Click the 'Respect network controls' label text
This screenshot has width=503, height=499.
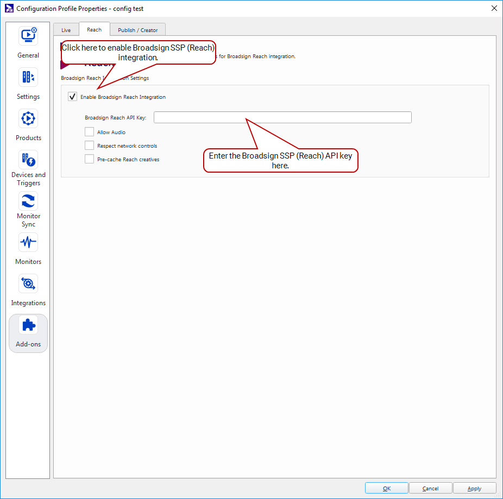pyautogui.click(x=127, y=146)
